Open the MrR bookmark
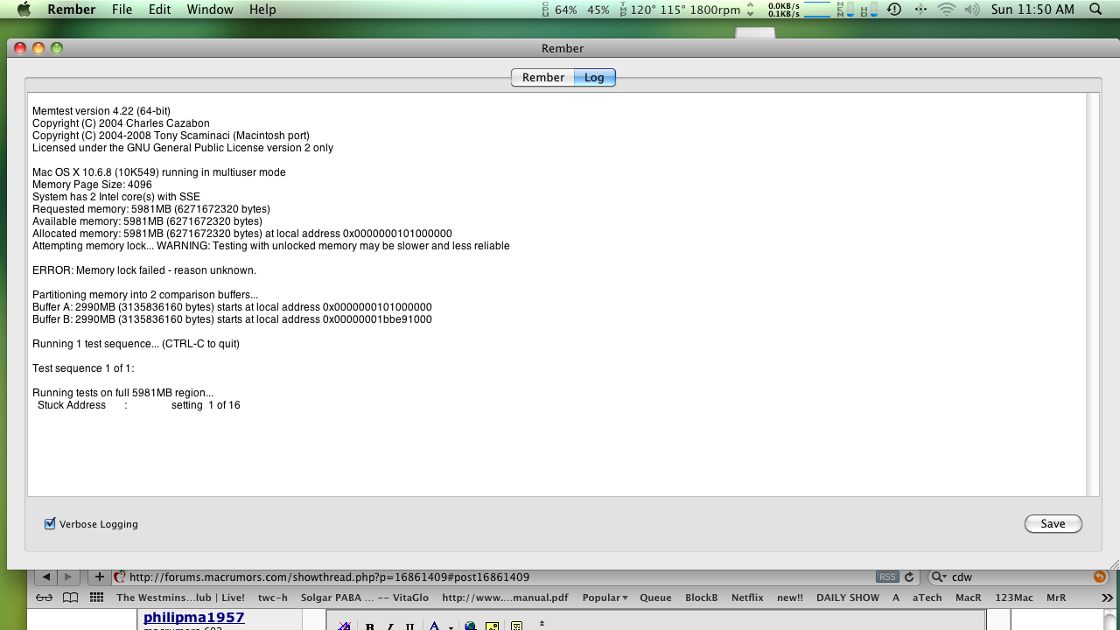This screenshot has width=1120, height=630. (1056, 598)
